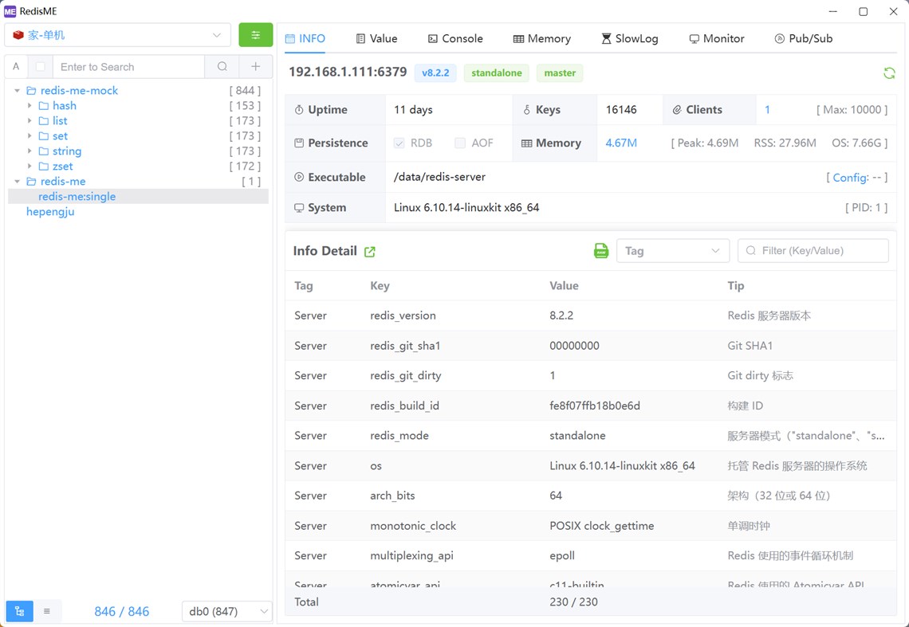This screenshot has width=909, height=627.
Task: Click the Config link in Executable row
Action: click(851, 178)
